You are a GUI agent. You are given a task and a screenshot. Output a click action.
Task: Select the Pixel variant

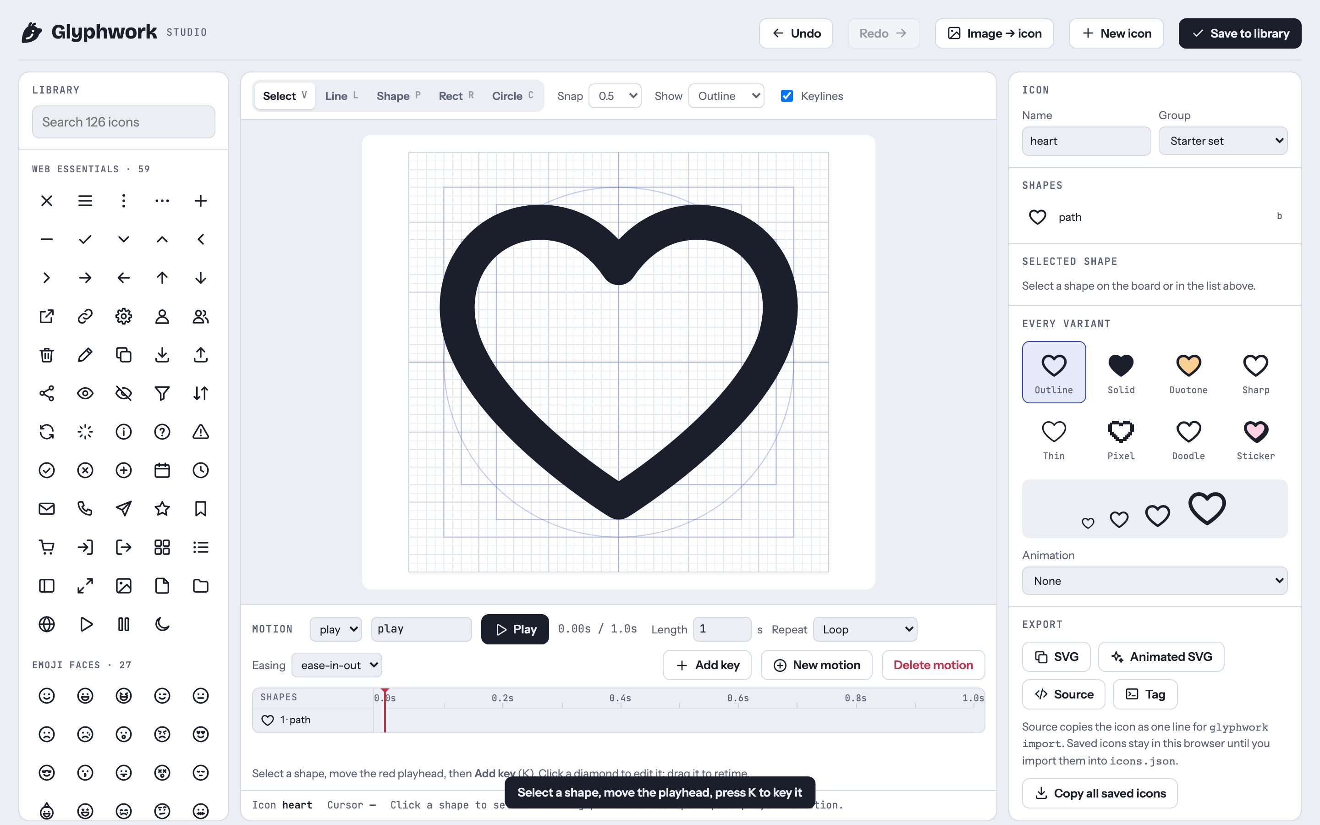(x=1121, y=438)
